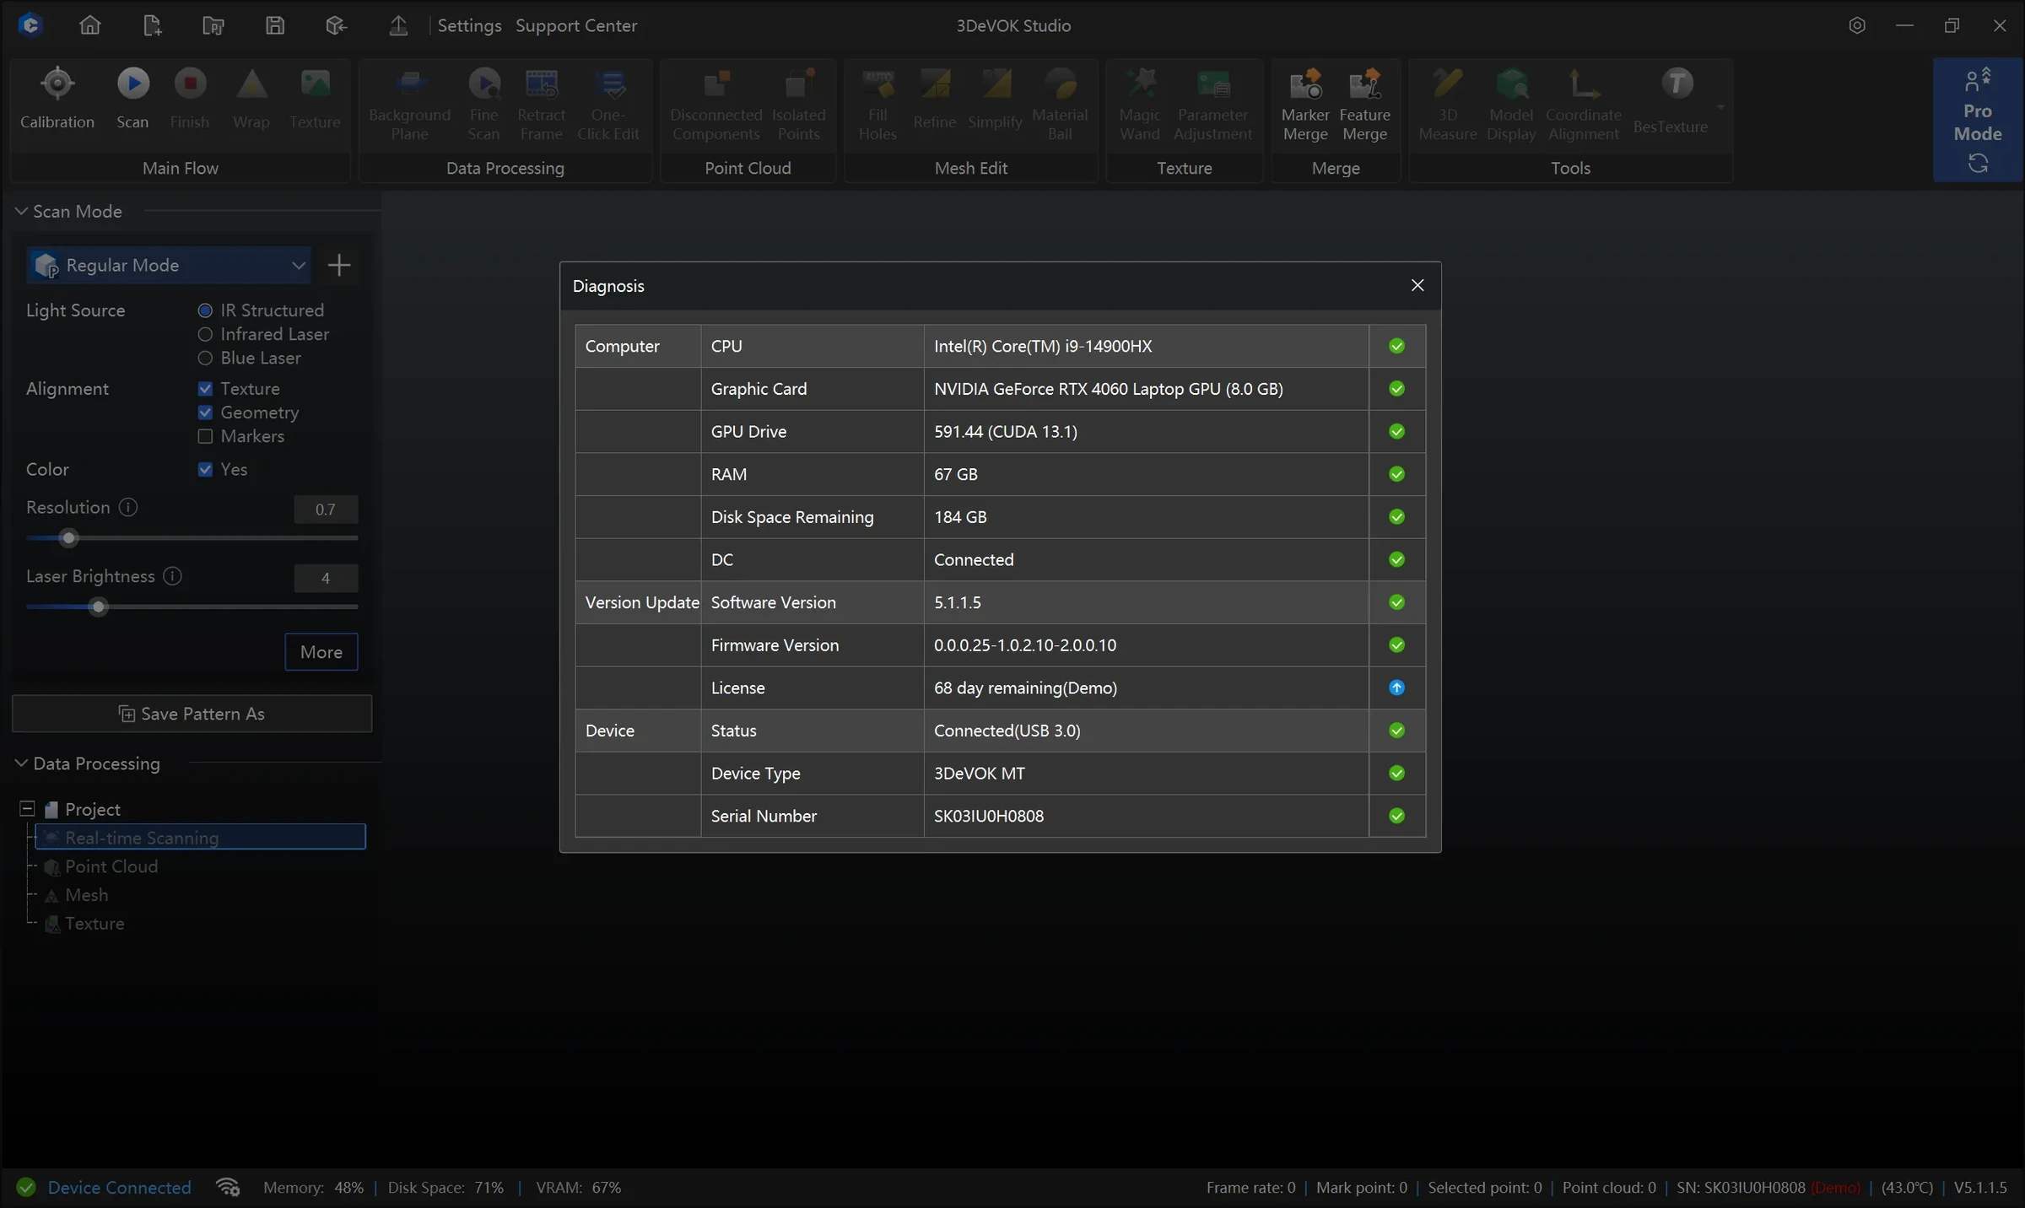Show Resolution info tooltip icon

pyautogui.click(x=128, y=507)
